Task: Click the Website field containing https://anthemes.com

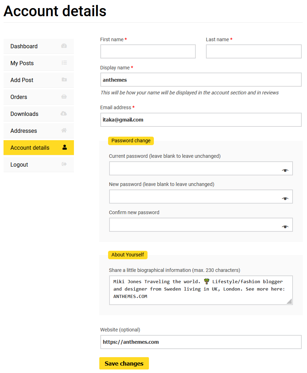Action: [x=201, y=342]
